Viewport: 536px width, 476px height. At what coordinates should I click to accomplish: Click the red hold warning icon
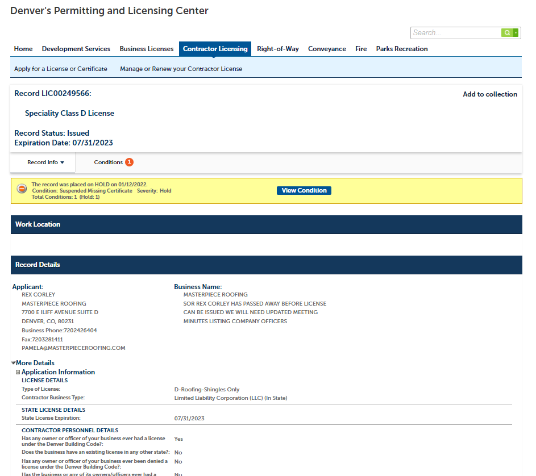click(x=22, y=189)
